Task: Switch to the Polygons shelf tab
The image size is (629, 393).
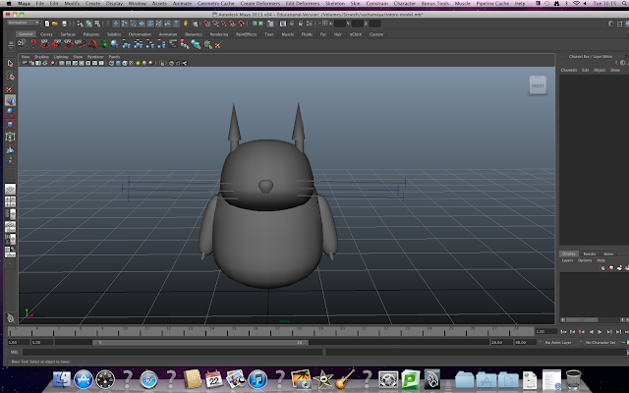Action: click(91, 34)
